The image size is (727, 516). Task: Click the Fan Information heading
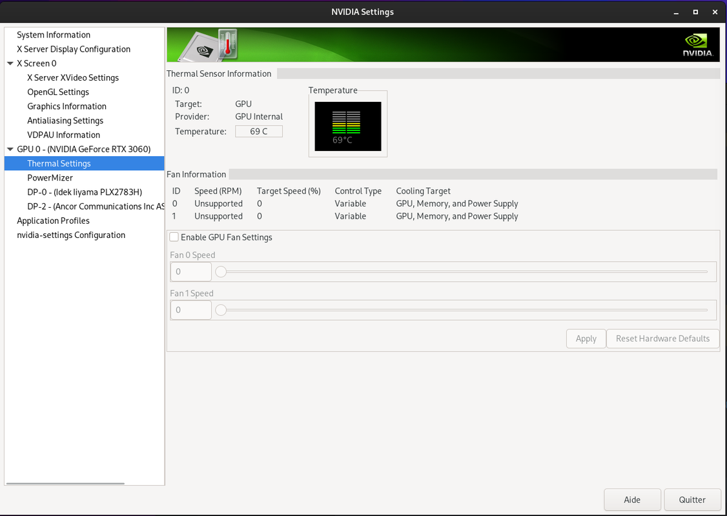coord(196,175)
